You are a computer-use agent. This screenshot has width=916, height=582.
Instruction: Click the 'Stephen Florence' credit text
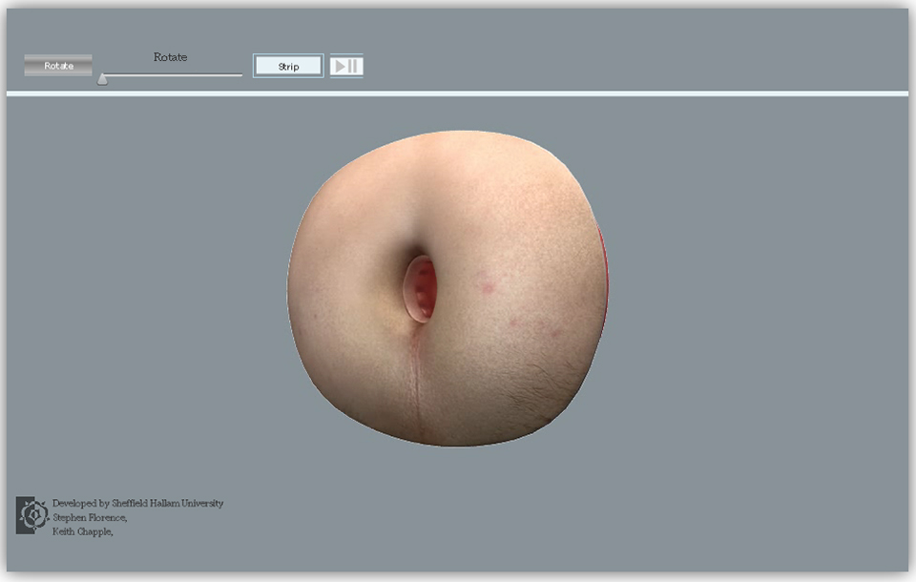point(90,517)
